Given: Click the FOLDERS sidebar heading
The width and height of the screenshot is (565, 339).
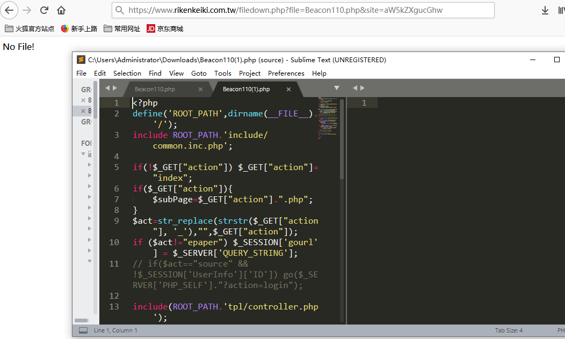Looking at the screenshot, I should tap(86, 143).
